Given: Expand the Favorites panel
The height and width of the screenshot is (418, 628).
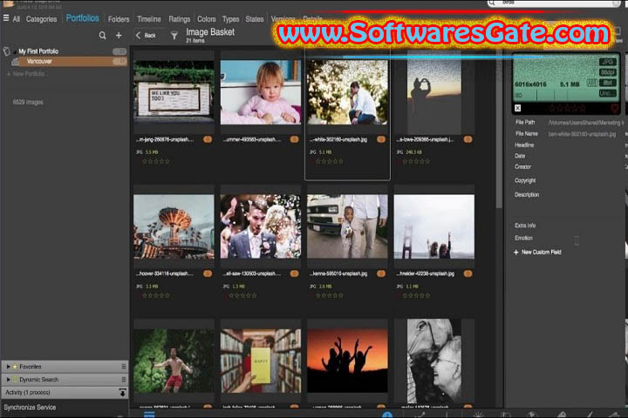Looking at the screenshot, I should [8, 367].
